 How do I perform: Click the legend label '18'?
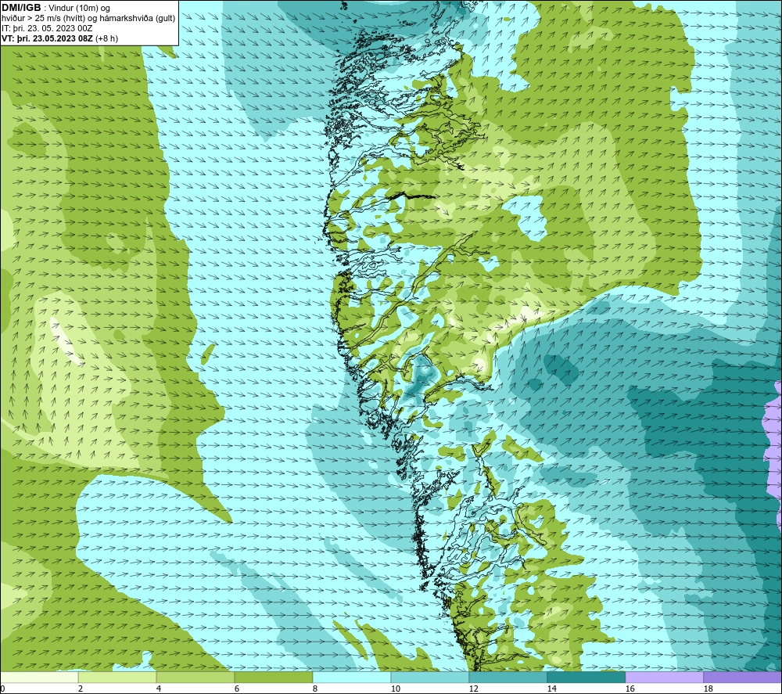pos(708,689)
